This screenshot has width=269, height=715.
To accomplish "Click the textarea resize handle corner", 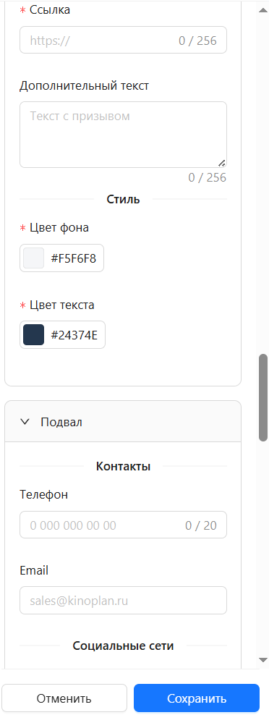I will pyautogui.click(x=221, y=163).
